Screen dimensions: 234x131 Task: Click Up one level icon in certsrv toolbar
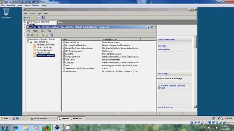point(37,35)
